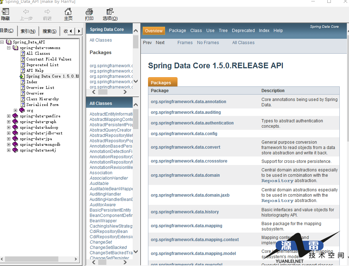Click the Forward (前进) arrow icon

47,12
